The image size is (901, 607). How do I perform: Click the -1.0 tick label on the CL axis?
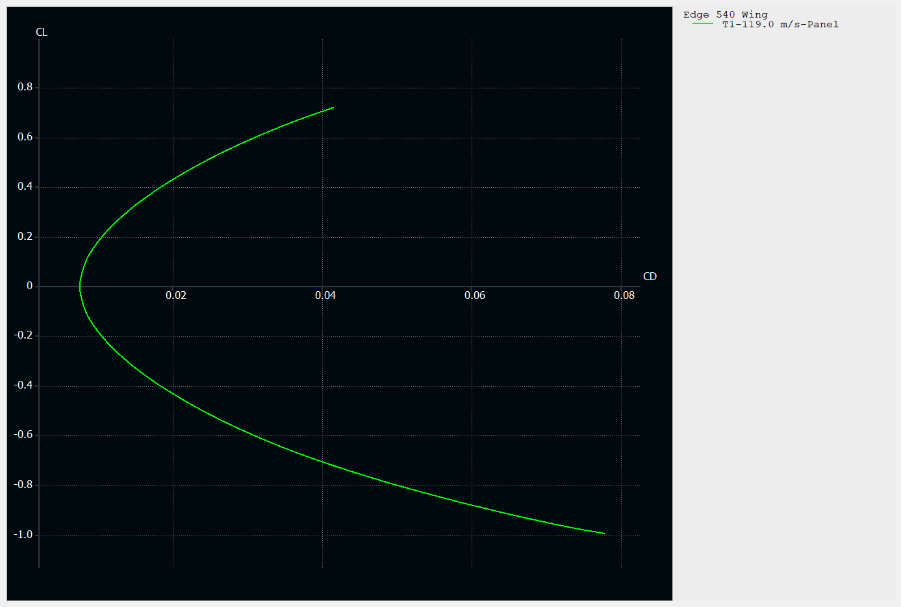pos(23,534)
